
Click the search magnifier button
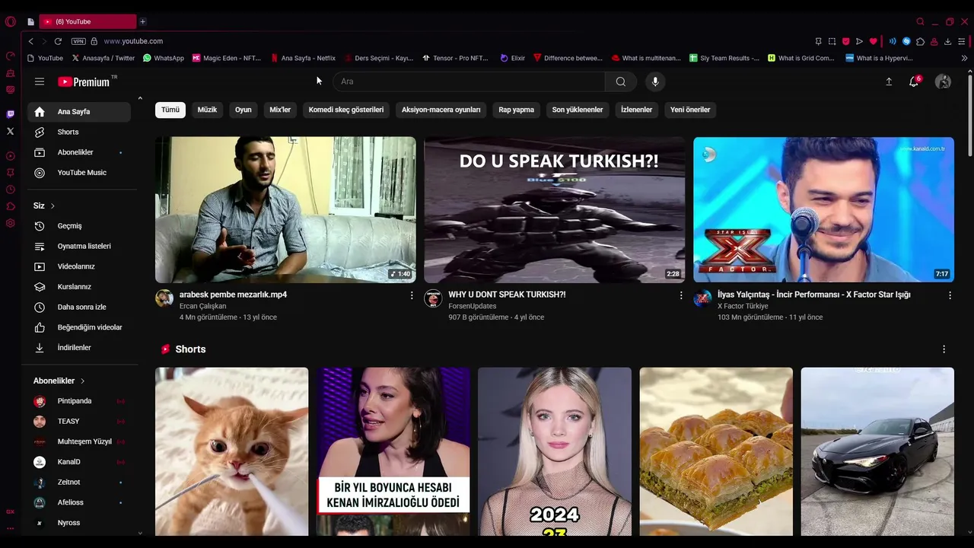621,81
